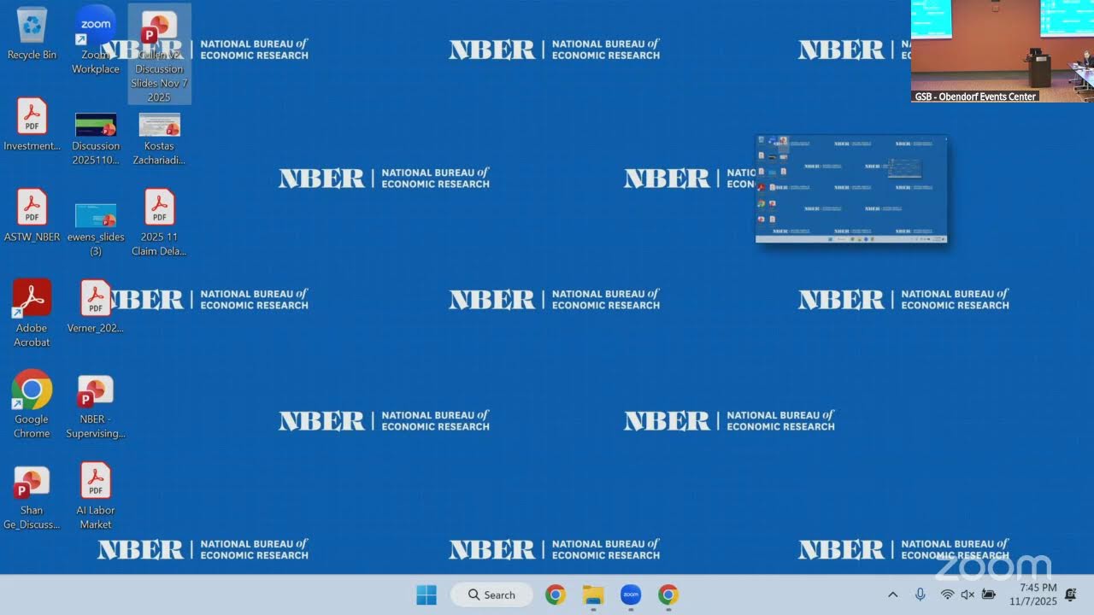Open second Chrome icon beside Zoom in taskbar
The image size is (1094, 615).
(668, 594)
